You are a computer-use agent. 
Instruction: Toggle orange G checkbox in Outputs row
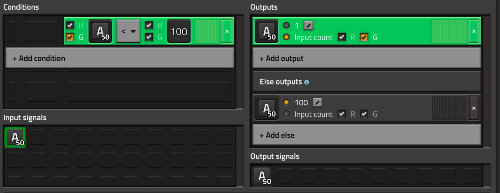click(x=364, y=37)
